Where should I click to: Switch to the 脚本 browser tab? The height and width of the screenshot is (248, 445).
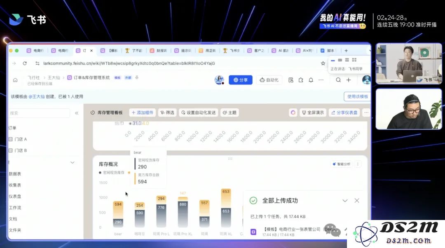pos(328,51)
